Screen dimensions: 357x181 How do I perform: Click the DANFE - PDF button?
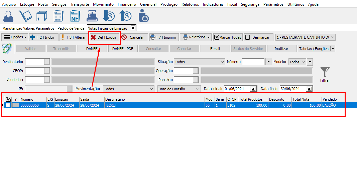pos(123,49)
